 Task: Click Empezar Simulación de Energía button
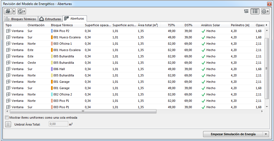pos(233,134)
